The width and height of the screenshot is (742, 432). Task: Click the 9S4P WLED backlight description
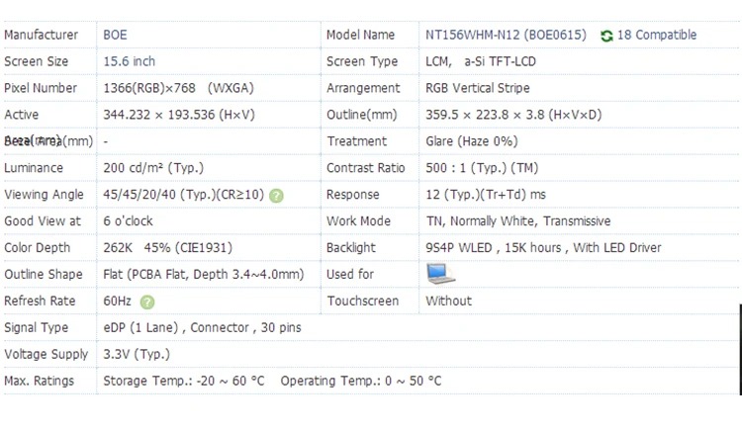(x=543, y=247)
